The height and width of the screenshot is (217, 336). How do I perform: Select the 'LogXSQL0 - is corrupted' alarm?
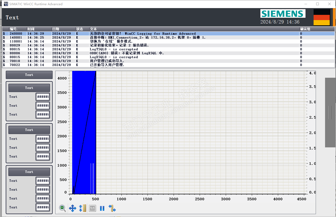click(168, 57)
